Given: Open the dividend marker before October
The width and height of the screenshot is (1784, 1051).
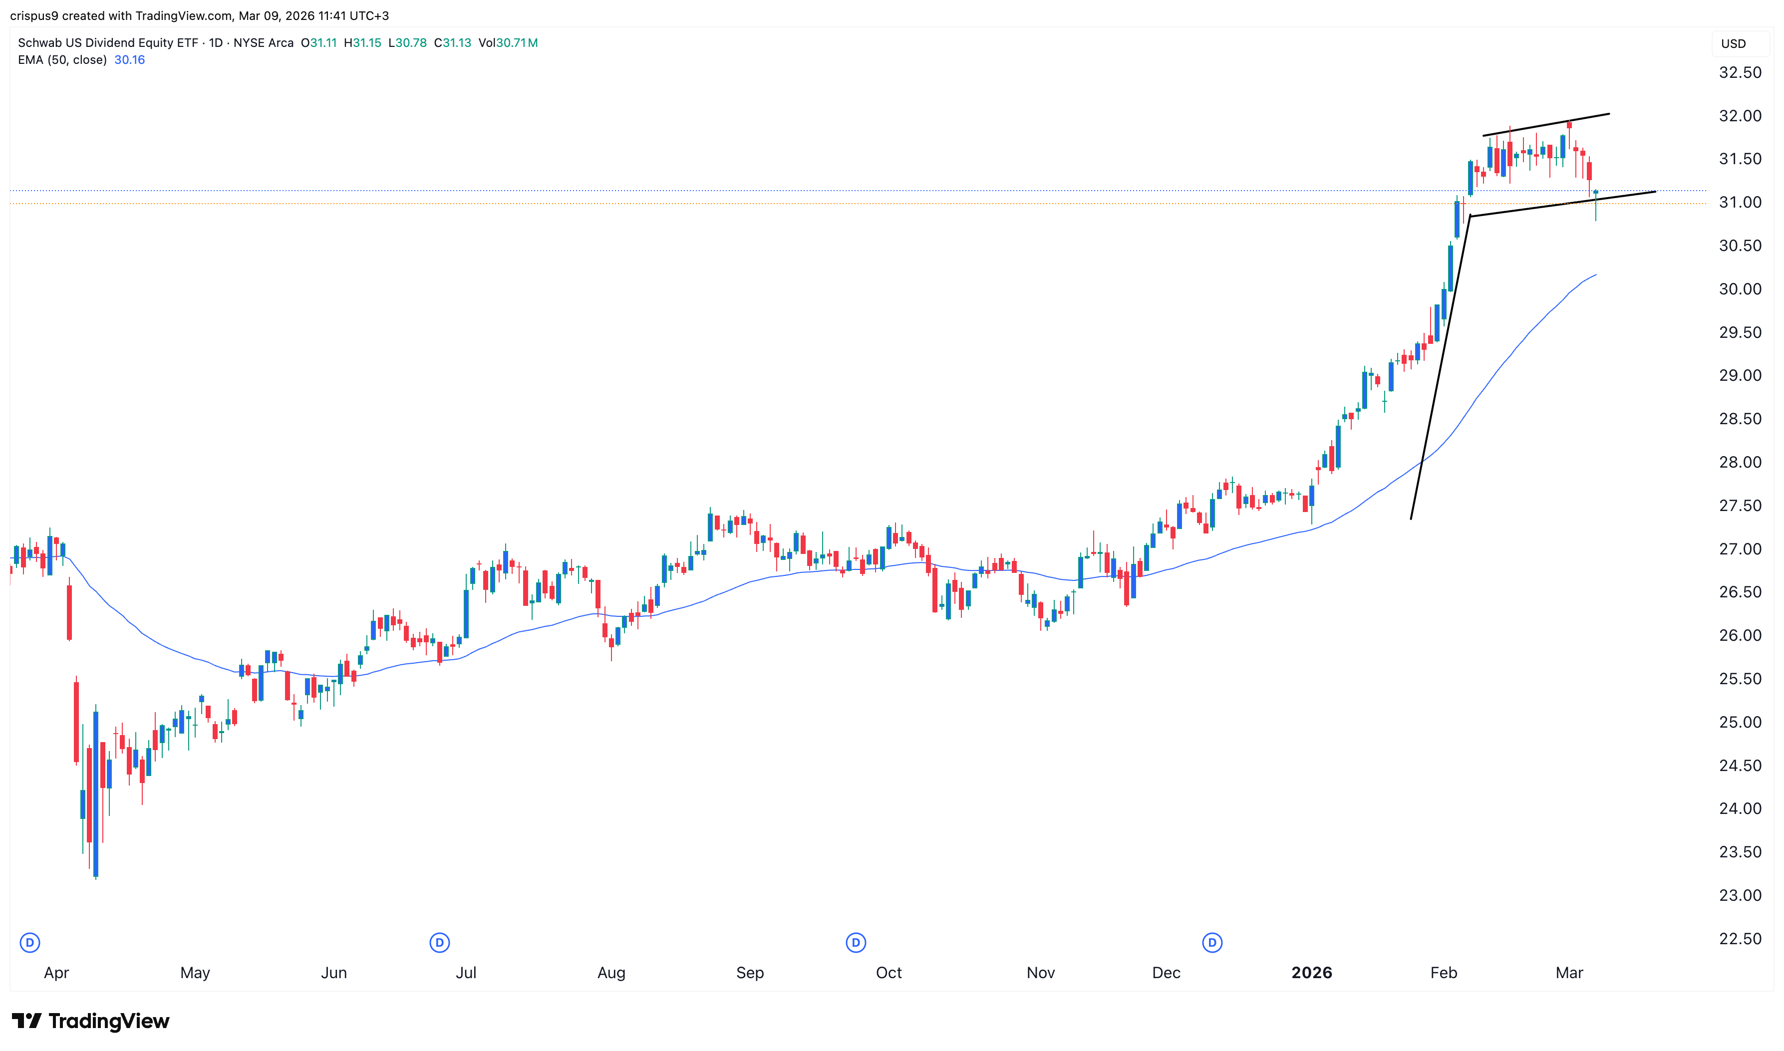Looking at the screenshot, I should click(x=856, y=943).
